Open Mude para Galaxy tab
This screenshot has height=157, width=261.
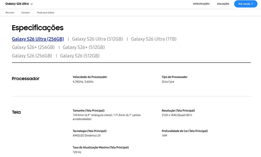tap(46, 12)
